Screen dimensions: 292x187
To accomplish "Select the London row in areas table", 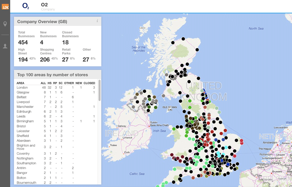I will [x=56, y=88].
